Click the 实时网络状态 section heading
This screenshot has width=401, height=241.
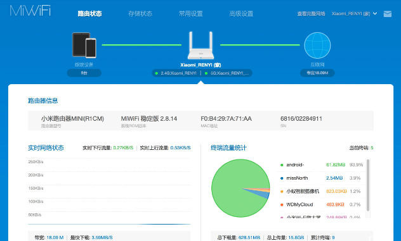click(x=46, y=147)
